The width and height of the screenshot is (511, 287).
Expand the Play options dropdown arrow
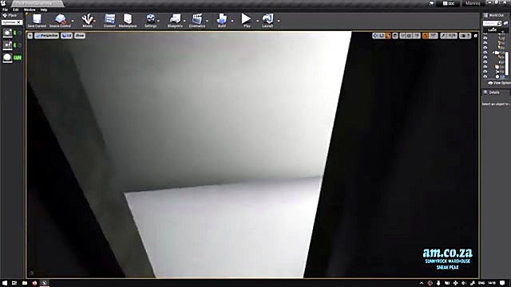point(257,21)
